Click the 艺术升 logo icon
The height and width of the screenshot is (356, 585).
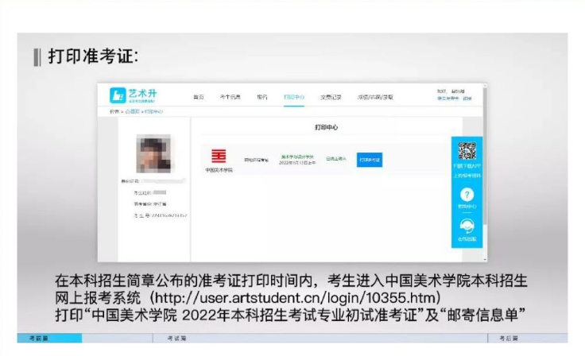118,95
